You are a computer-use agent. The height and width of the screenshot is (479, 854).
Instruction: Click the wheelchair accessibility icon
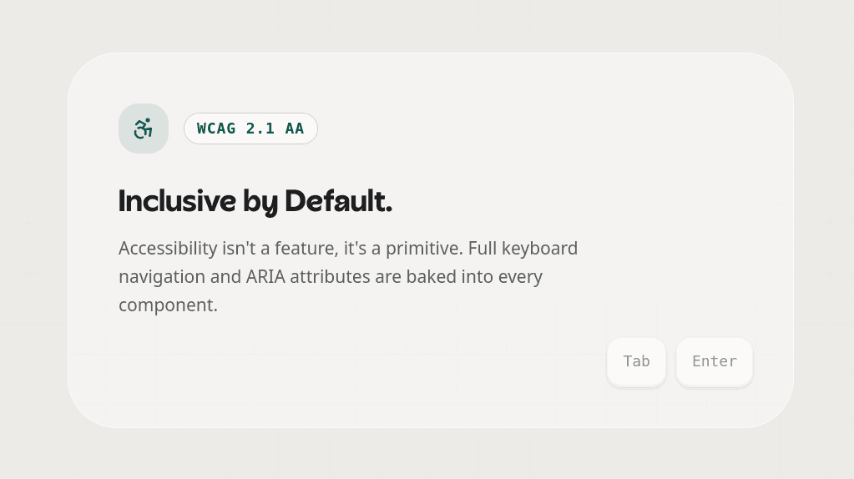(144, 129)
